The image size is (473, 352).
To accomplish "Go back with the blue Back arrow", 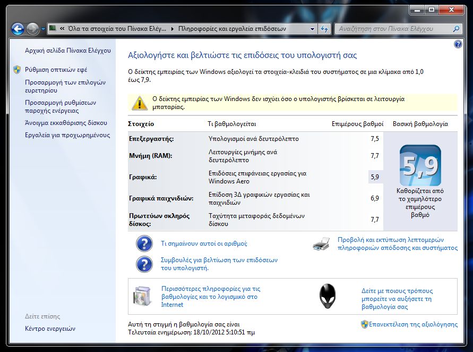I will tap(18, 29).
